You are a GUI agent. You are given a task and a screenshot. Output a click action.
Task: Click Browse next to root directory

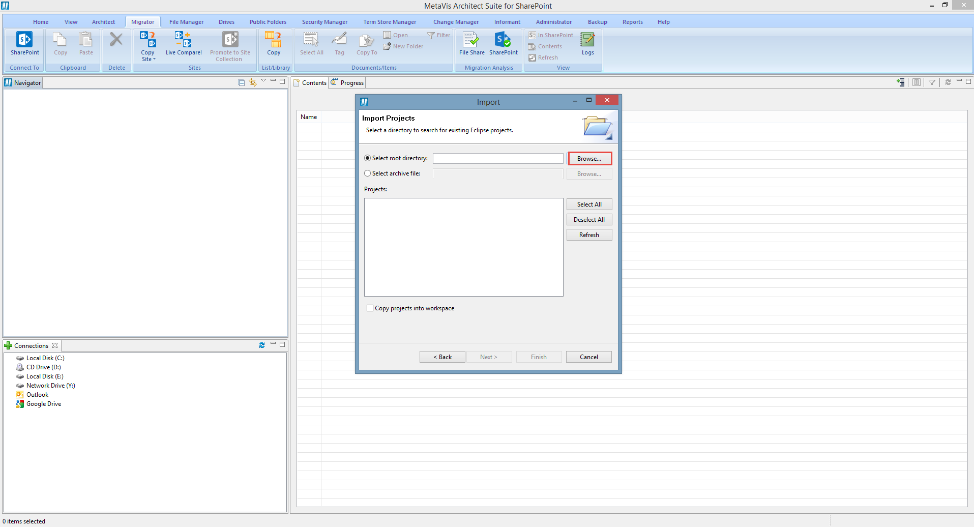[x=589, y=159]
